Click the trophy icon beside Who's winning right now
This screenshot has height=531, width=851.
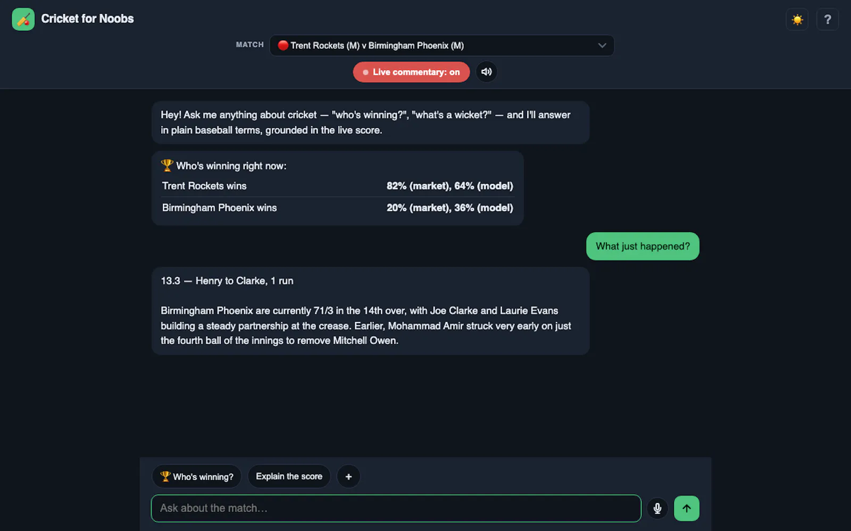point(167,166)
